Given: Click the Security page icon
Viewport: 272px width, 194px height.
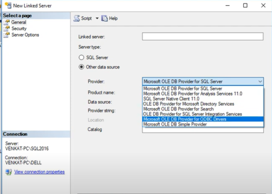Looking at the screenshot, I should pos(7,29).
